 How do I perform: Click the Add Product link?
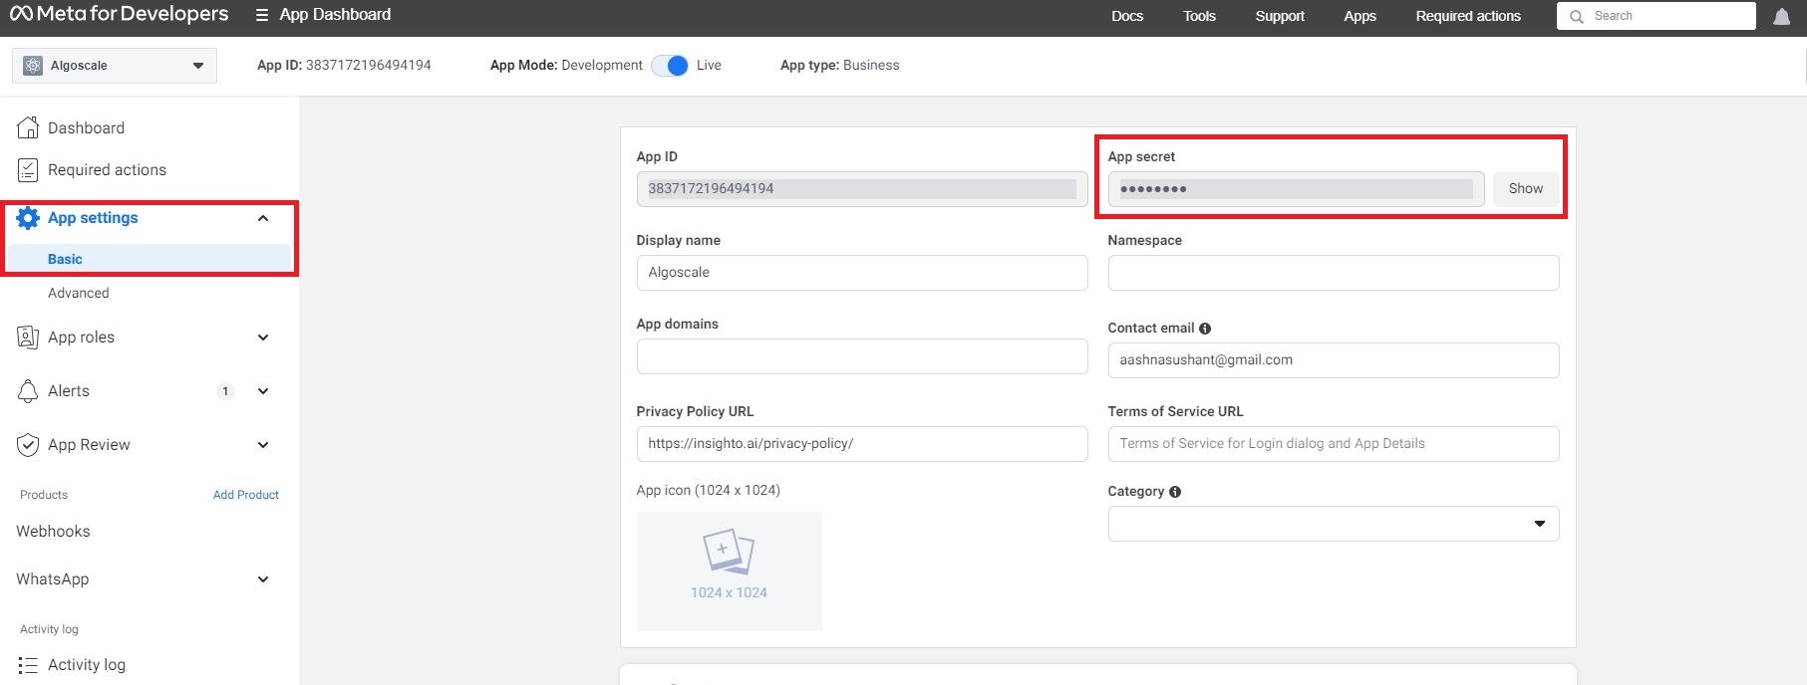tap(246, 495)
